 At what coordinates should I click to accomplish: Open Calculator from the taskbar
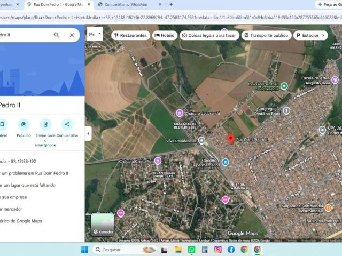(205, 250)
